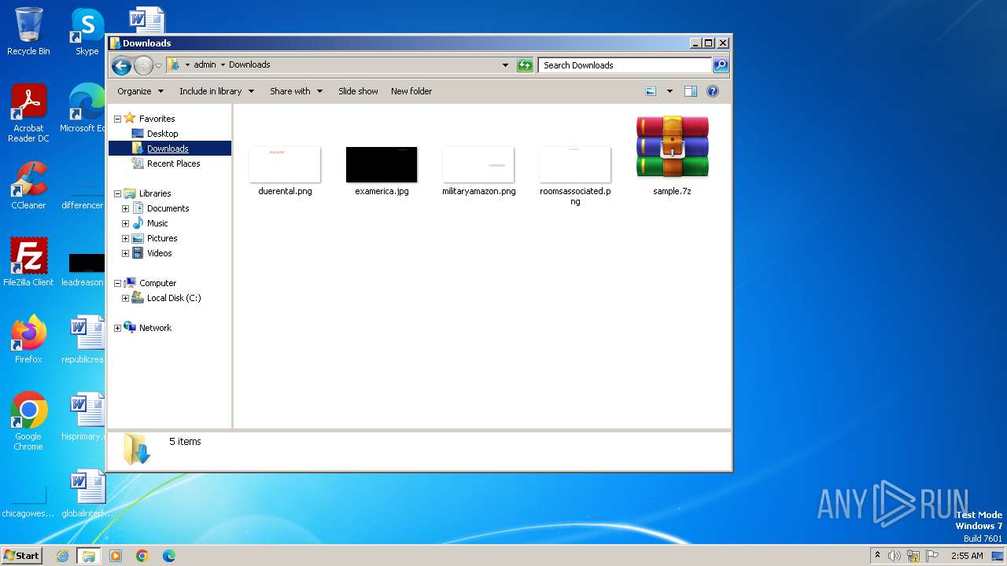Expand the Network node
The width and height of the screenshot is (1007, 566).
pyautogui.click(x=117, y=328)
